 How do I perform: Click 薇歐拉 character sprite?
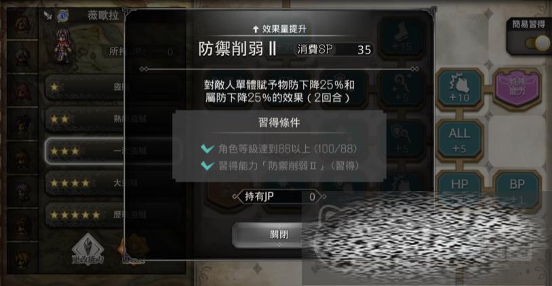tap(63, 45)
